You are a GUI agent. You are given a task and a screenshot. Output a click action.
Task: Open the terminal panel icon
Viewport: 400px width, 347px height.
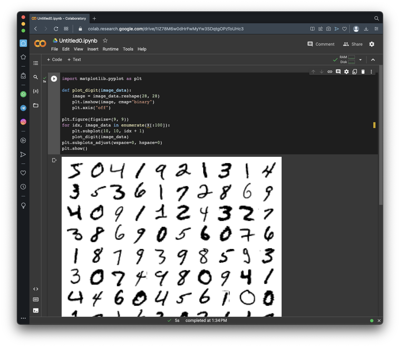36,310
